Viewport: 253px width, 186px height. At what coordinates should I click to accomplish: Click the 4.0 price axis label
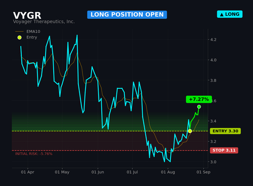tap(213, 60)
